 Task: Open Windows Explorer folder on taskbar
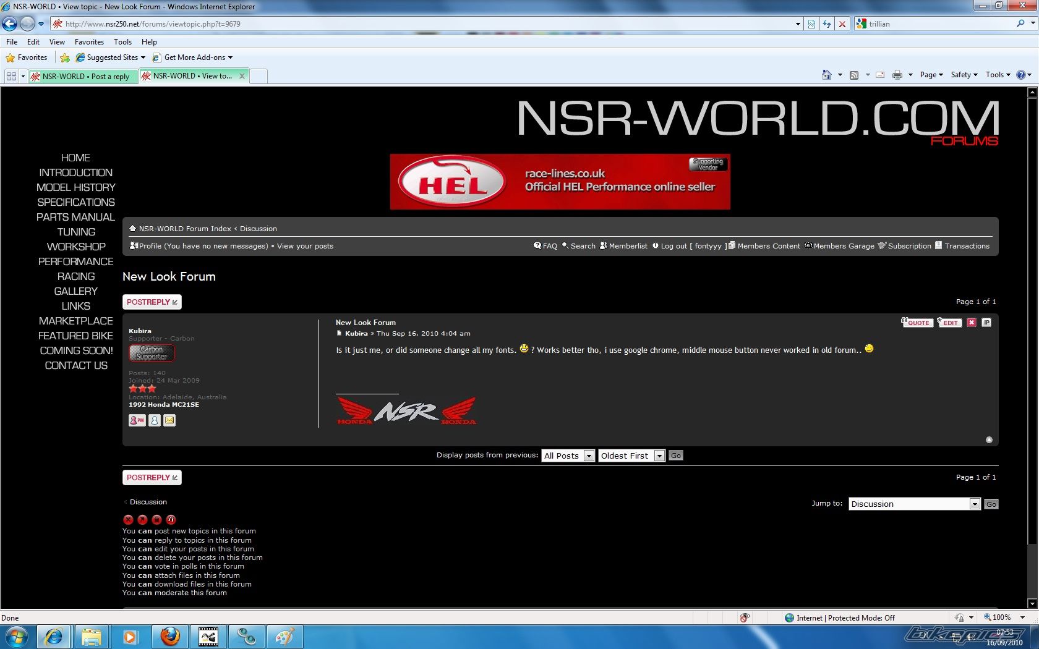pyautogui.click(x=92, y=637)
